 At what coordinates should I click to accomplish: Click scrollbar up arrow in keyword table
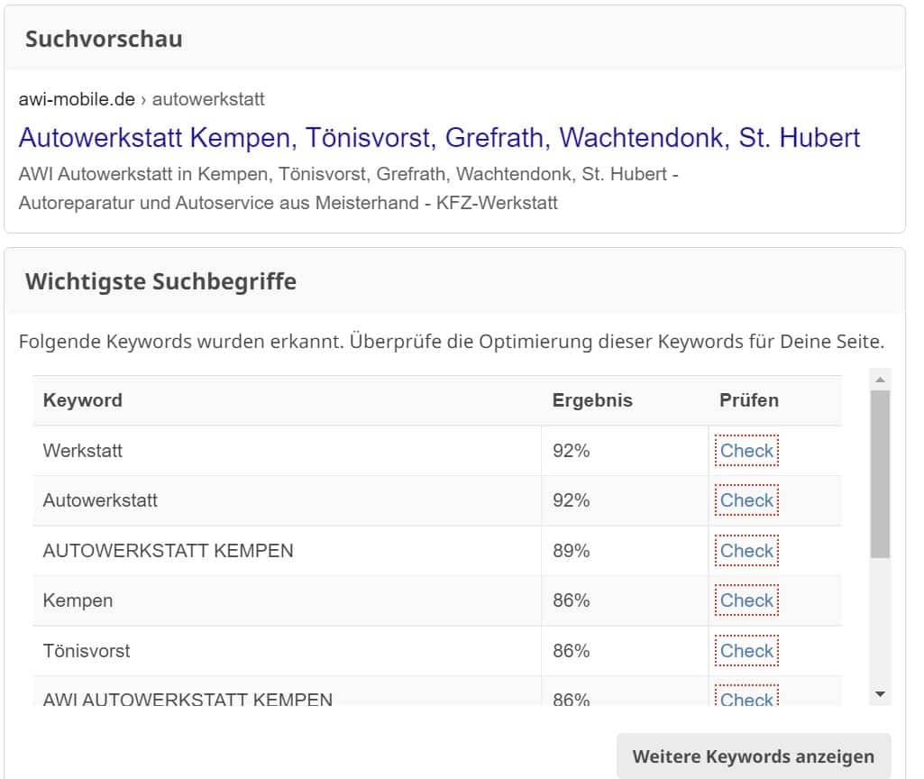(881, 380)
